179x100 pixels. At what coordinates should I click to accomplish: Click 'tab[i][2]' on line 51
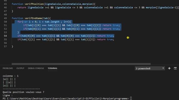coord(93,25)
